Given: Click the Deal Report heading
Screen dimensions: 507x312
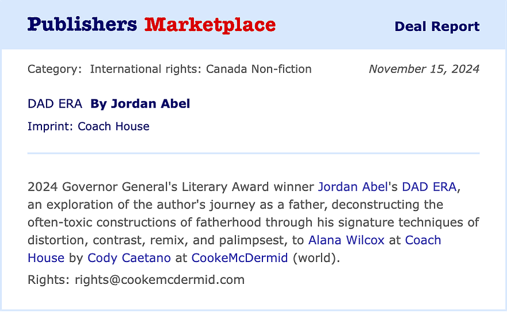Looking at the screenshot, I should point(437,26).
